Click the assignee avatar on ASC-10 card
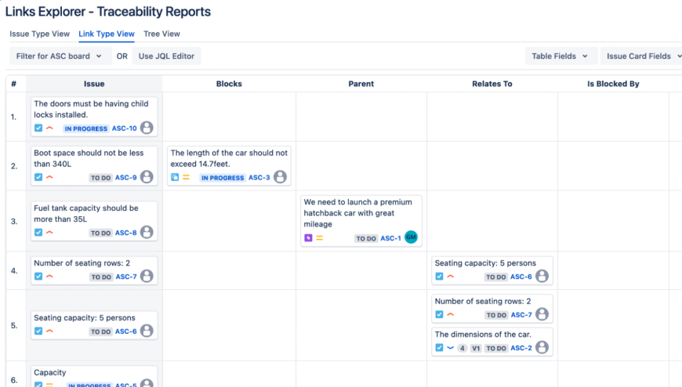 tap(147, 128)
